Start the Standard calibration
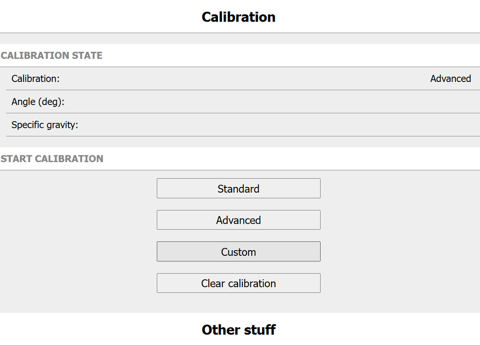Image resolution: width=480 pixels, height=346 pixels. (x=239, y=188)
